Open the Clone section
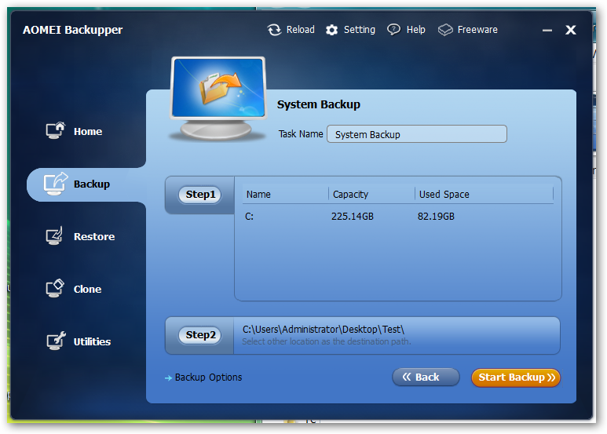Image resolution: width=607 pixels, height=434 pixels. pyautogui.click(x=87, y=290)
